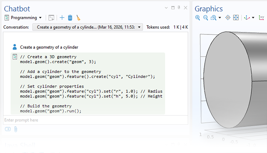The height and width of the screenshot is (153, 267).
Task: Attach a file with paperclip icon
Action: (x=16, y=129)
